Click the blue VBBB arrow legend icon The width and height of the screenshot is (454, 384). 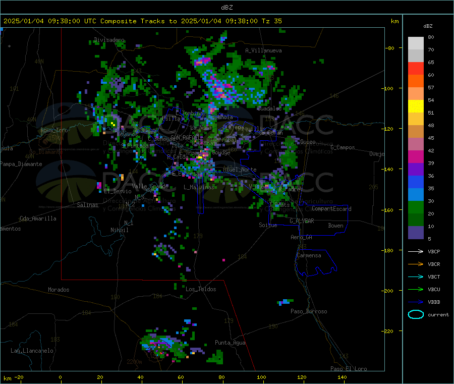[416, 302]
